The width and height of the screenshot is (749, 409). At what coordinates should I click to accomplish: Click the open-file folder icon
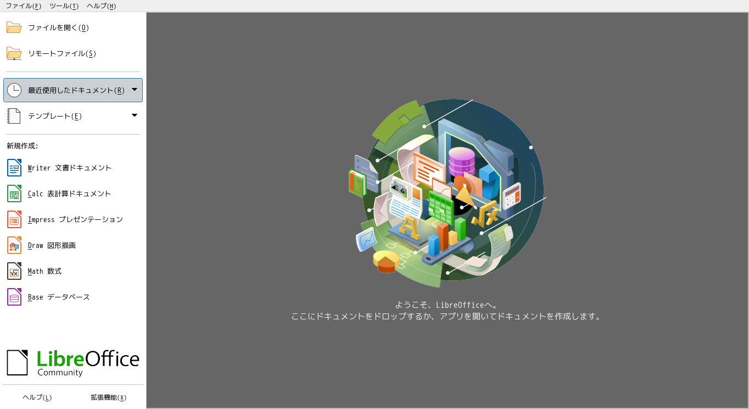[x=14, y=27]
